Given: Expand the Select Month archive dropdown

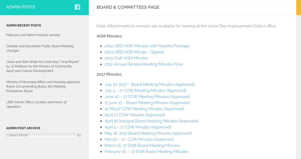Looking at the screenshot, I should pyautogui.click(x=43, y=135).
